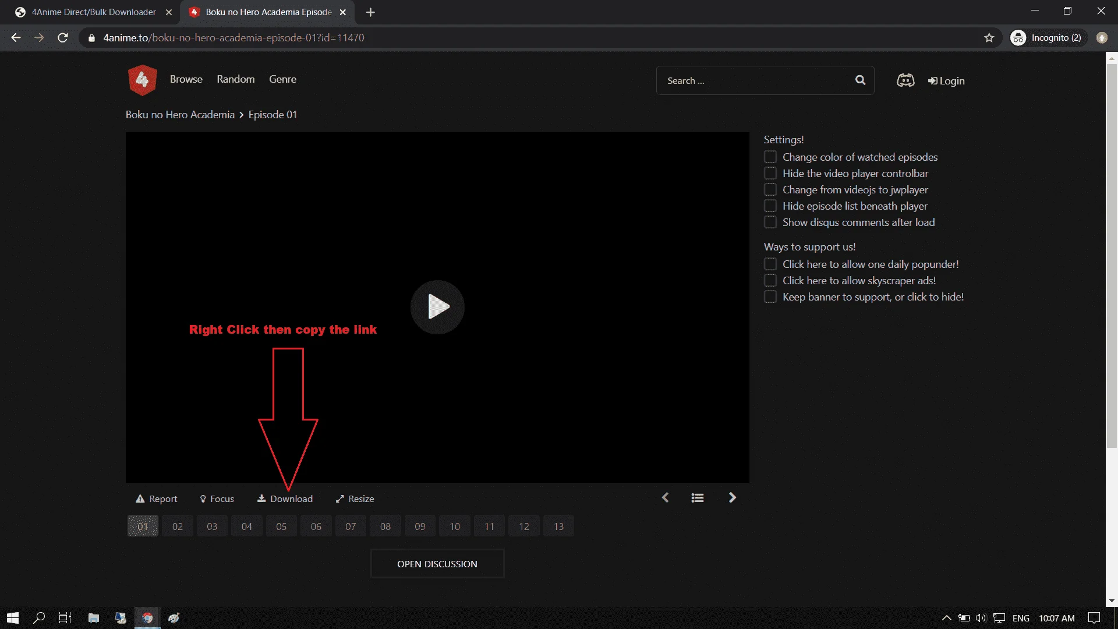The image size is (1118, 629).
Task: Click the Focus button
Action: click(217, 499)
